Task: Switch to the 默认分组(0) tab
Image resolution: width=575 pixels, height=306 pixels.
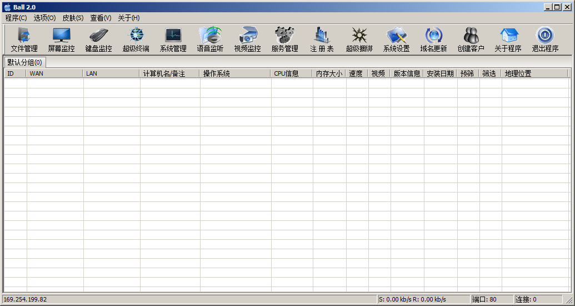Action: click(24, 62)
